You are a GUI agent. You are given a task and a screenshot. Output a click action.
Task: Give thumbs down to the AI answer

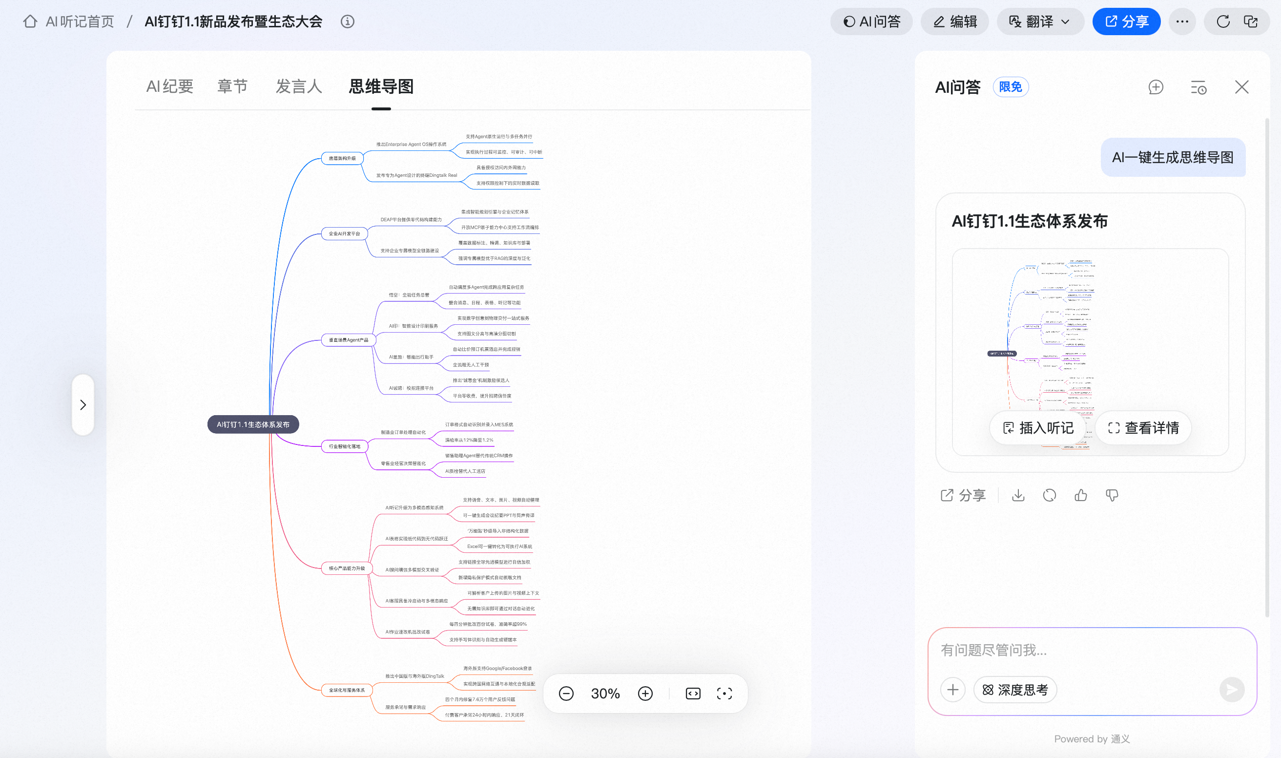1112,495
